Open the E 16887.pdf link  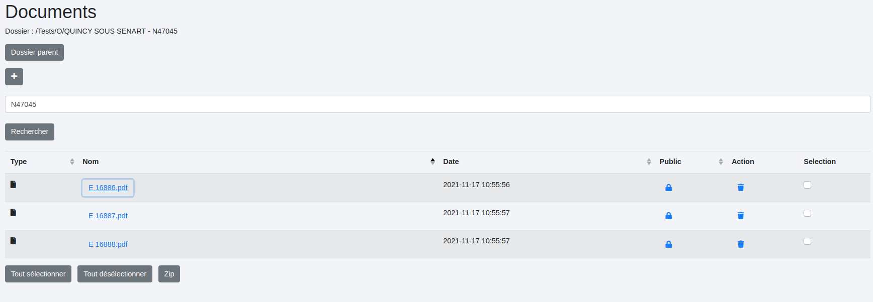(108, 216)
